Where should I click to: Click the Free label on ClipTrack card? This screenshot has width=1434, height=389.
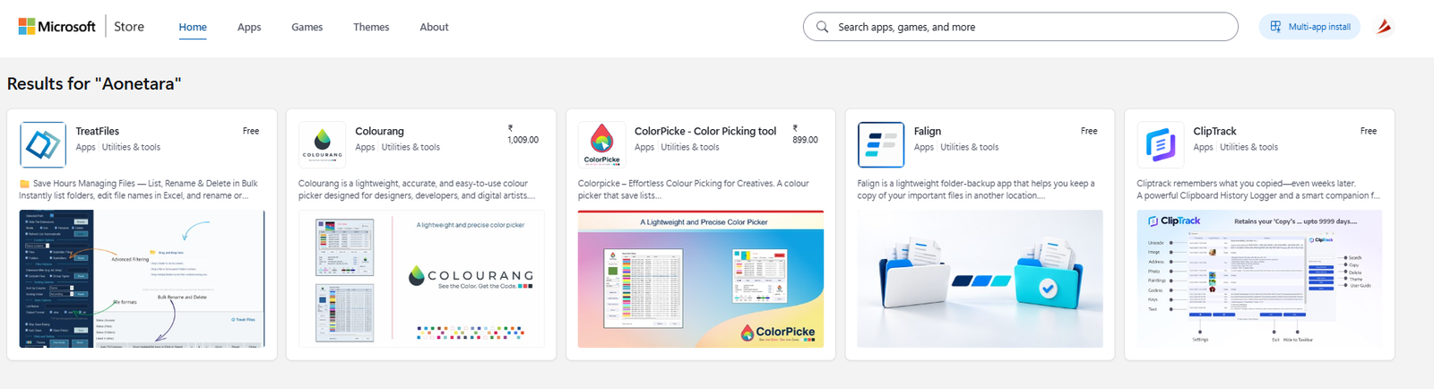point(1369,131)
